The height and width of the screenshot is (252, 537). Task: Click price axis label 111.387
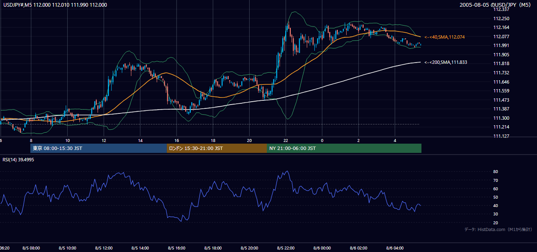click(x=502, y=109)
